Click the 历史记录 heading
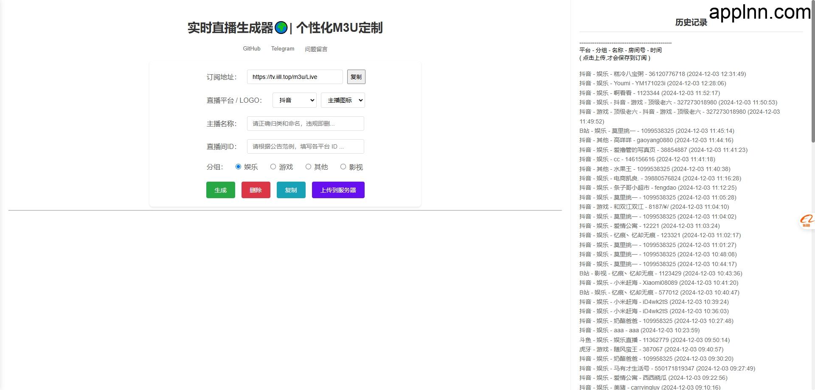Screen dimensions: 815x390 (691, 22)
